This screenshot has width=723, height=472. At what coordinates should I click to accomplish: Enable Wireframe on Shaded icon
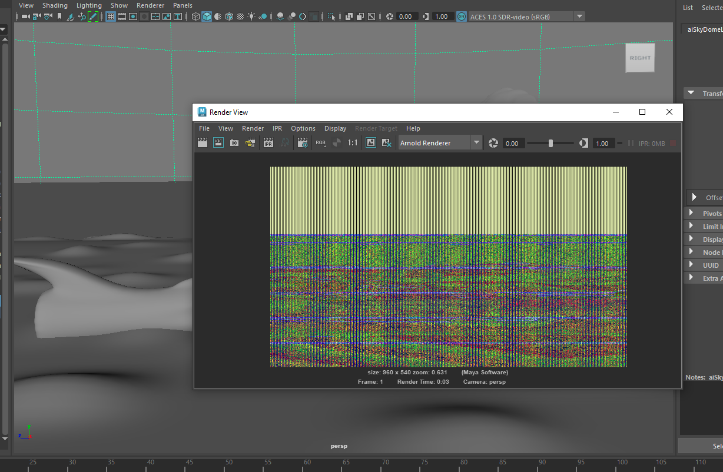click(229, 16)
